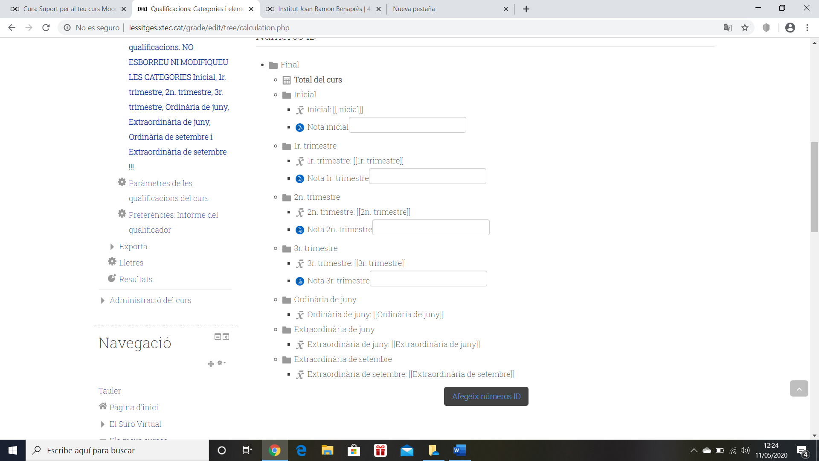819x461 pixels.
Task: Expand the Exporta menu item
Action: (112, 247)
